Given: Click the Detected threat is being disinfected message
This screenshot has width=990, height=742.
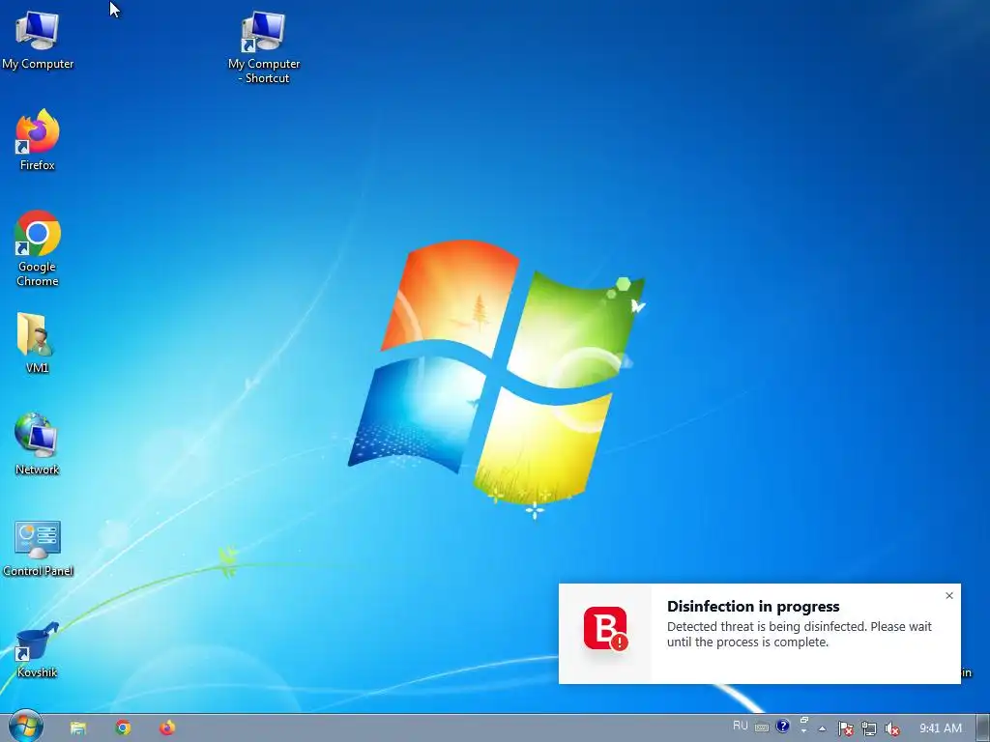Looking at the screenshot, I should 800,634.
